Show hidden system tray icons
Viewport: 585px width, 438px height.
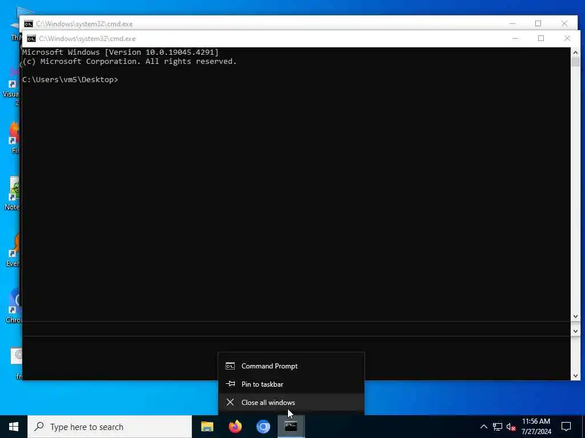click(x=483, y=427)
